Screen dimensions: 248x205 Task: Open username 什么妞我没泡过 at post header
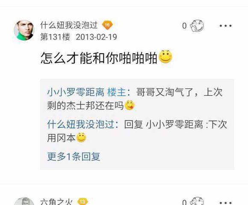[x=69, y=25]
